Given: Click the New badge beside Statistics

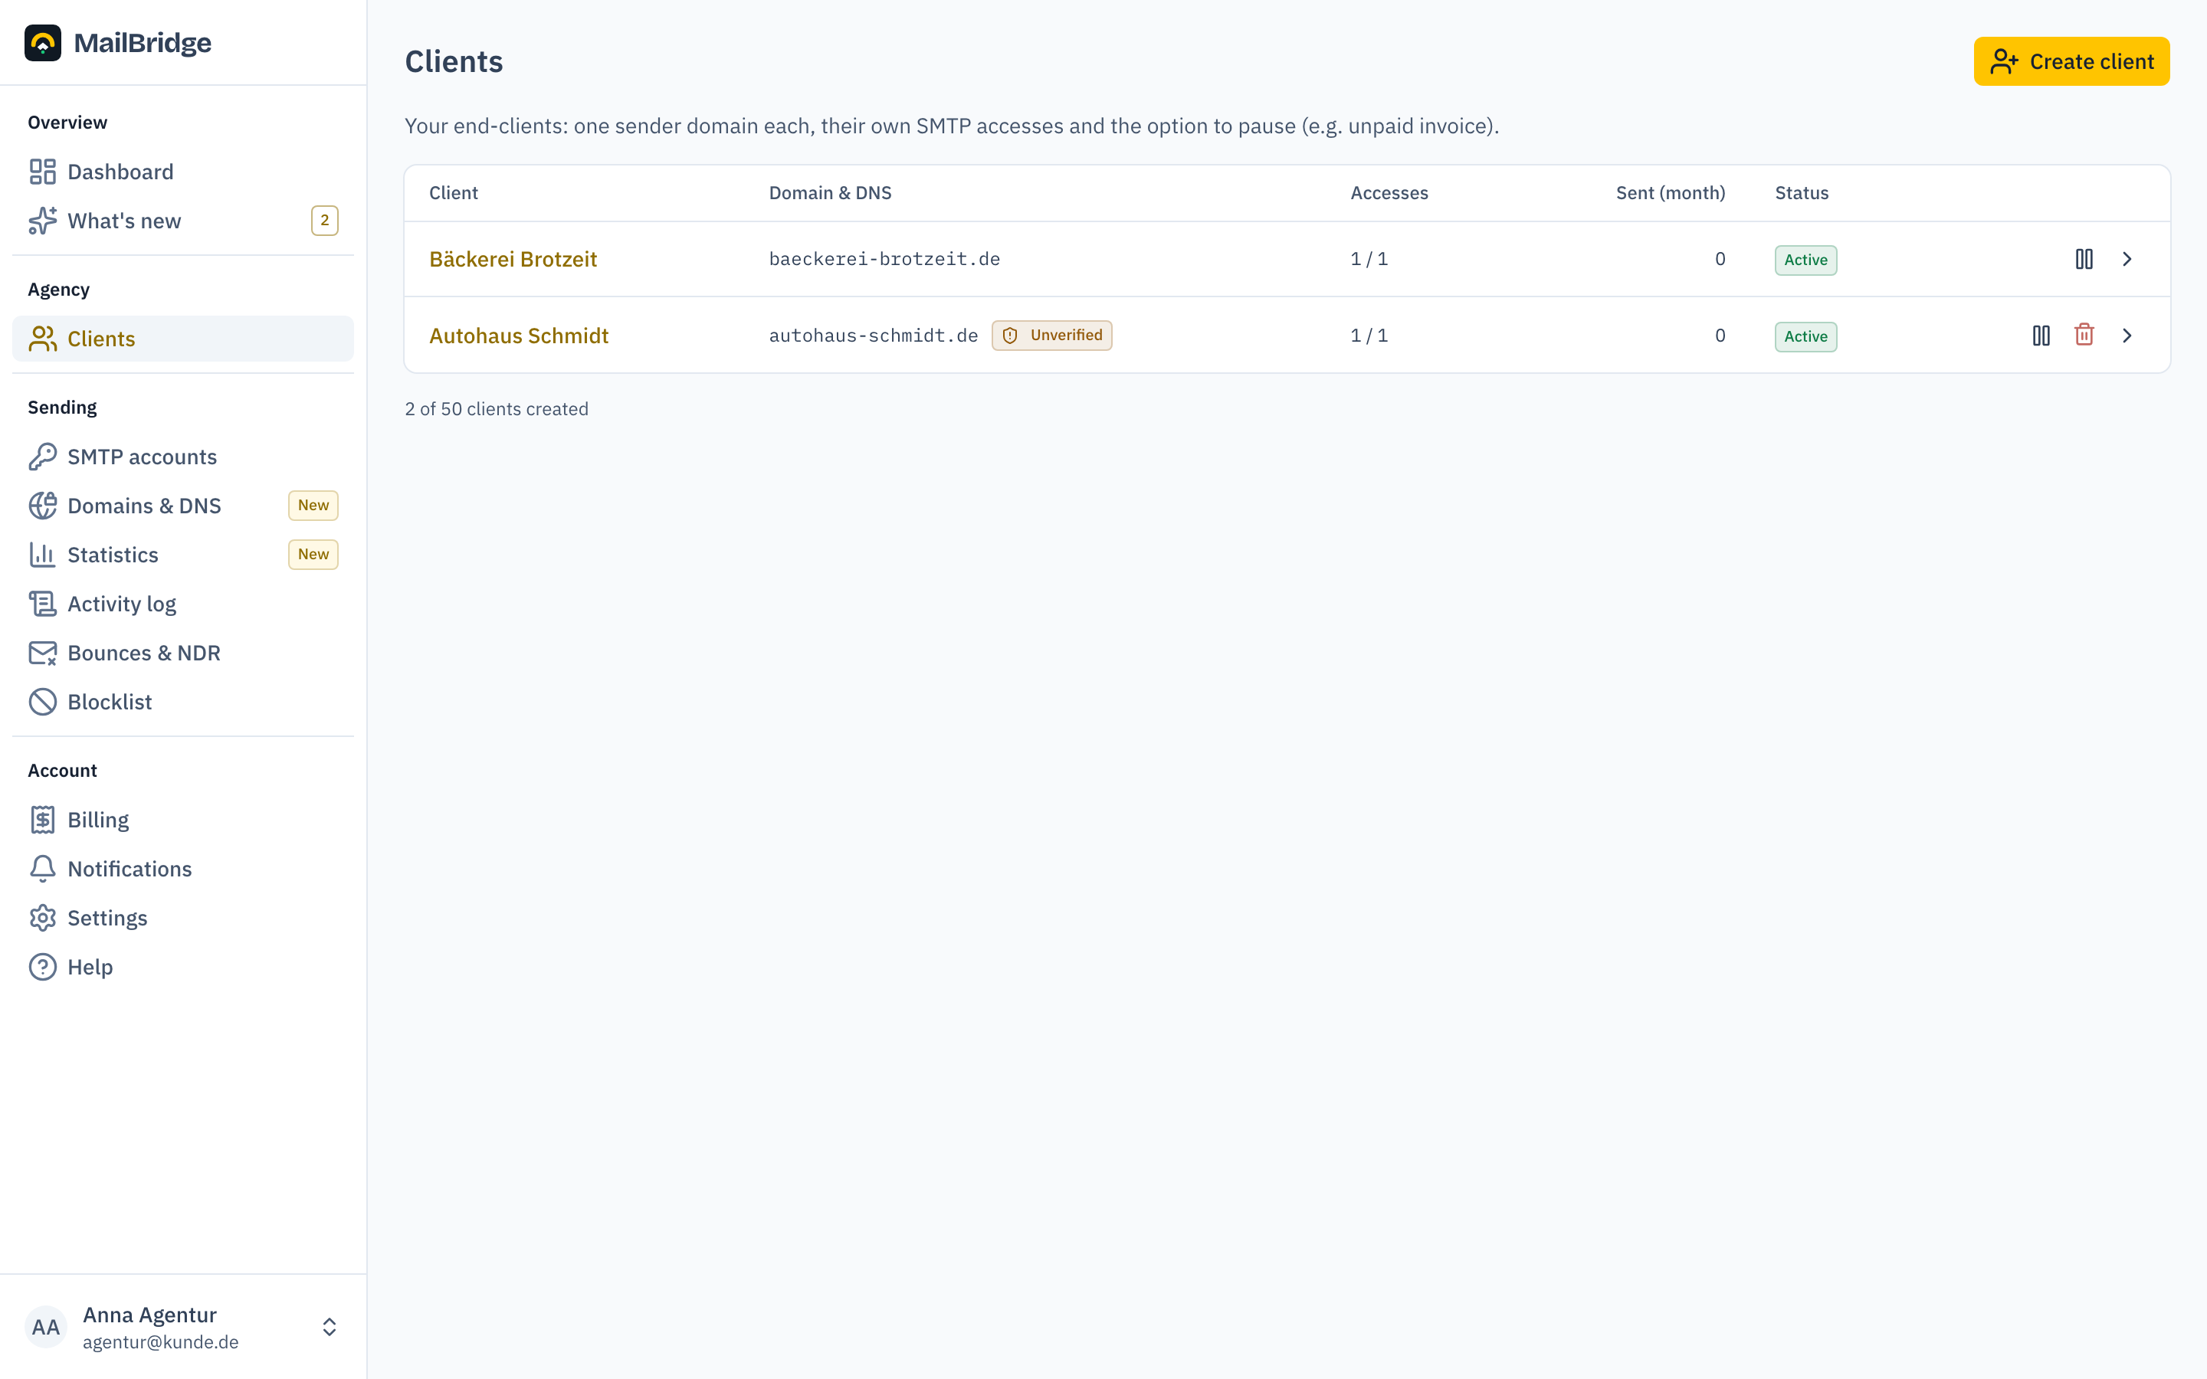Looking at the screenshot, I should [313, 555].
